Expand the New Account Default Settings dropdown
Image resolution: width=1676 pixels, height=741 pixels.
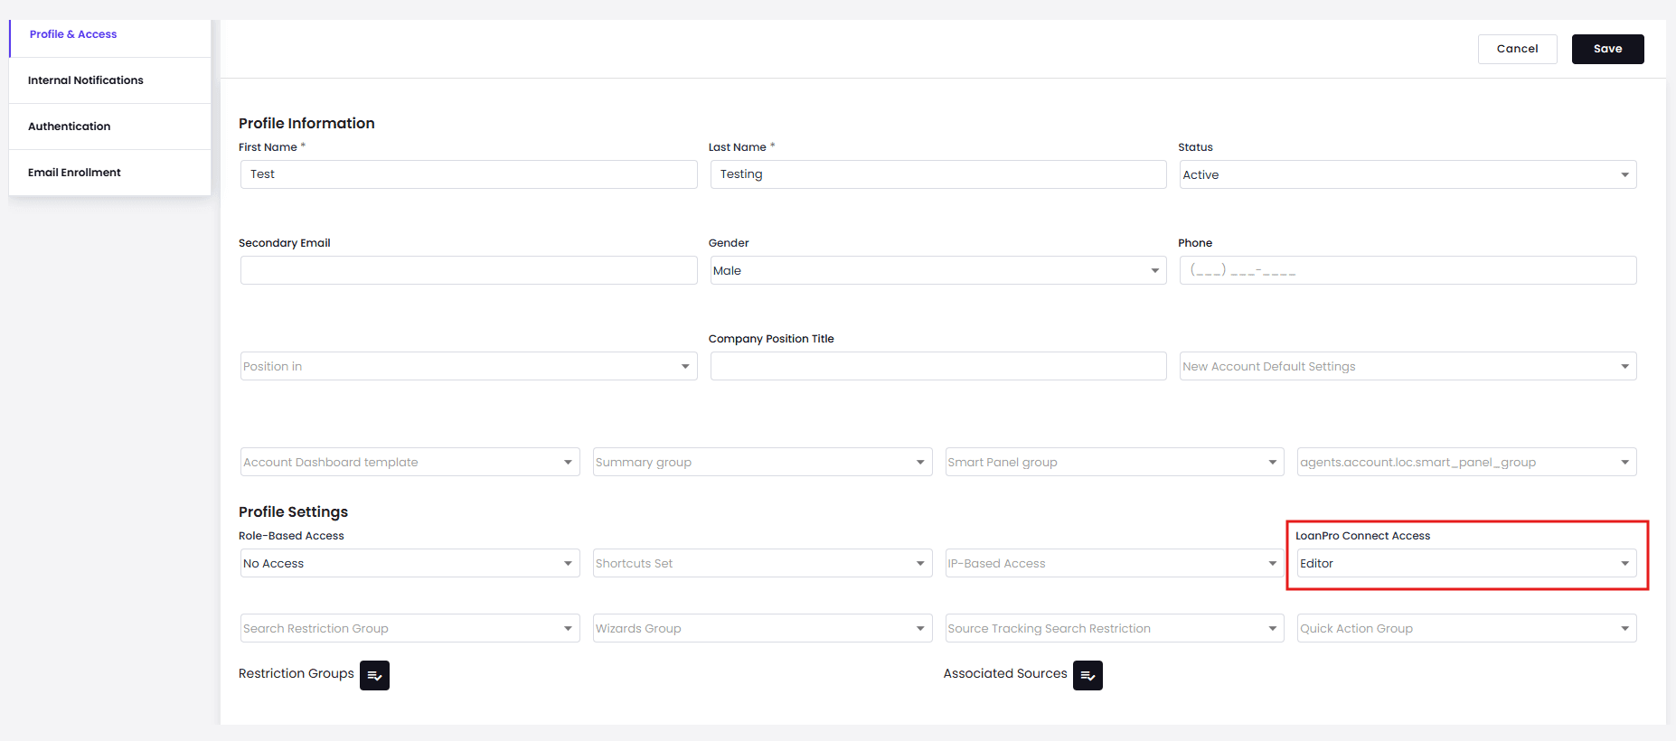(x=1408, y=366)
